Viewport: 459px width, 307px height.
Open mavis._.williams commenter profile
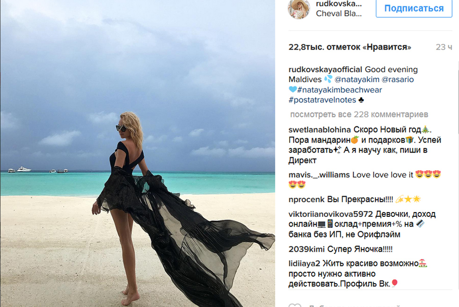(319, 175)
